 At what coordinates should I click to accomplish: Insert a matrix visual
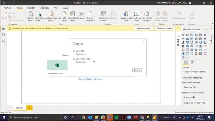(x=192, y=50)
